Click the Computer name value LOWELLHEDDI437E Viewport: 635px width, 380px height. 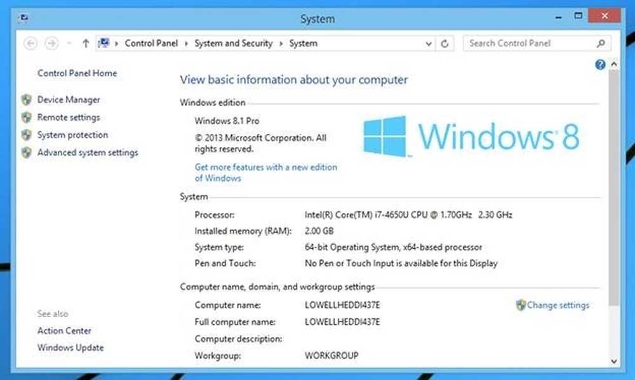click(342, 305)
